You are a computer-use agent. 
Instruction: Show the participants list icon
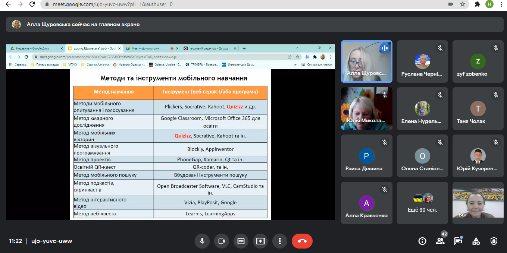(x=440, y=241)
